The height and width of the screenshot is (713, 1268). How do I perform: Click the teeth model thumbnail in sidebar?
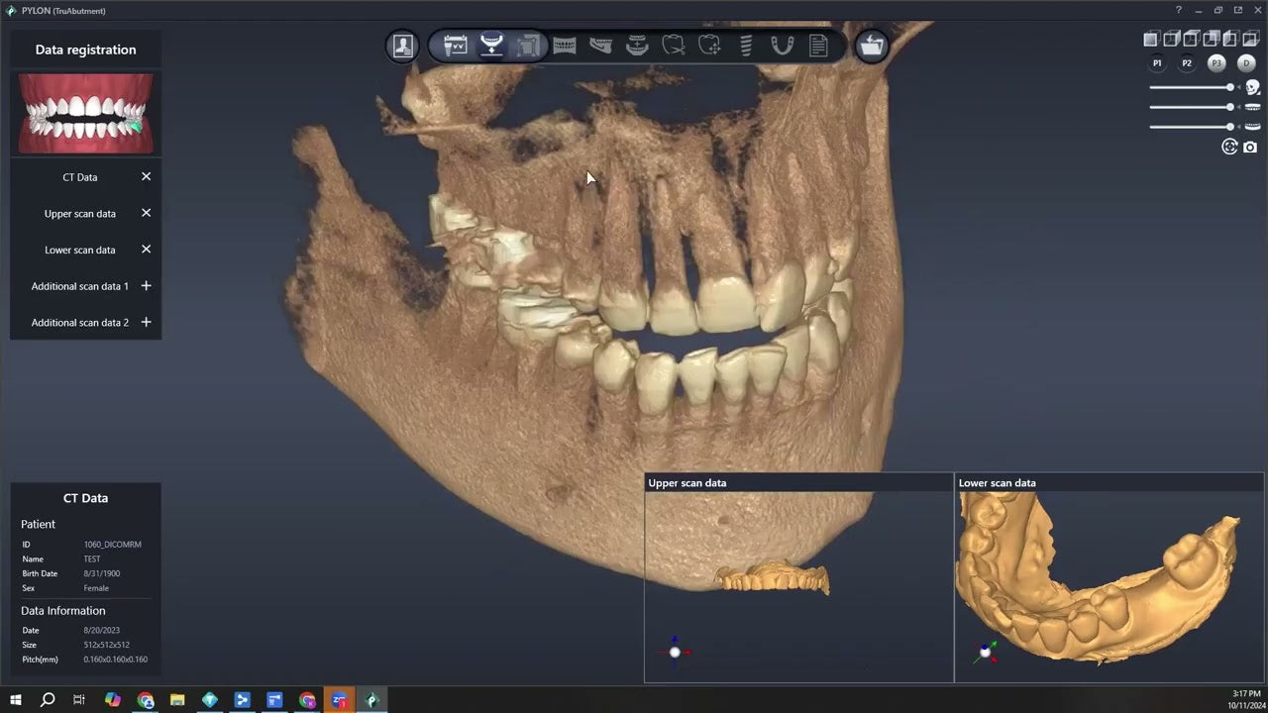[86, 114]
